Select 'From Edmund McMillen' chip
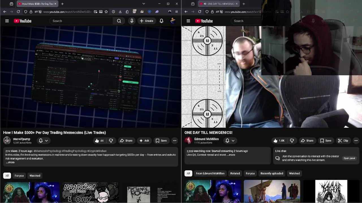This screenshot has height=203, width=362. click(210, 173)
